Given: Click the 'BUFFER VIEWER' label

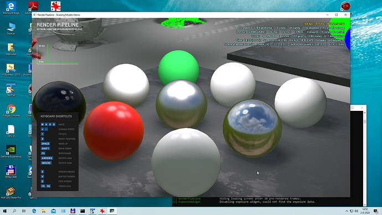Looking at the screenshot, I should click(x=66, y=176).
